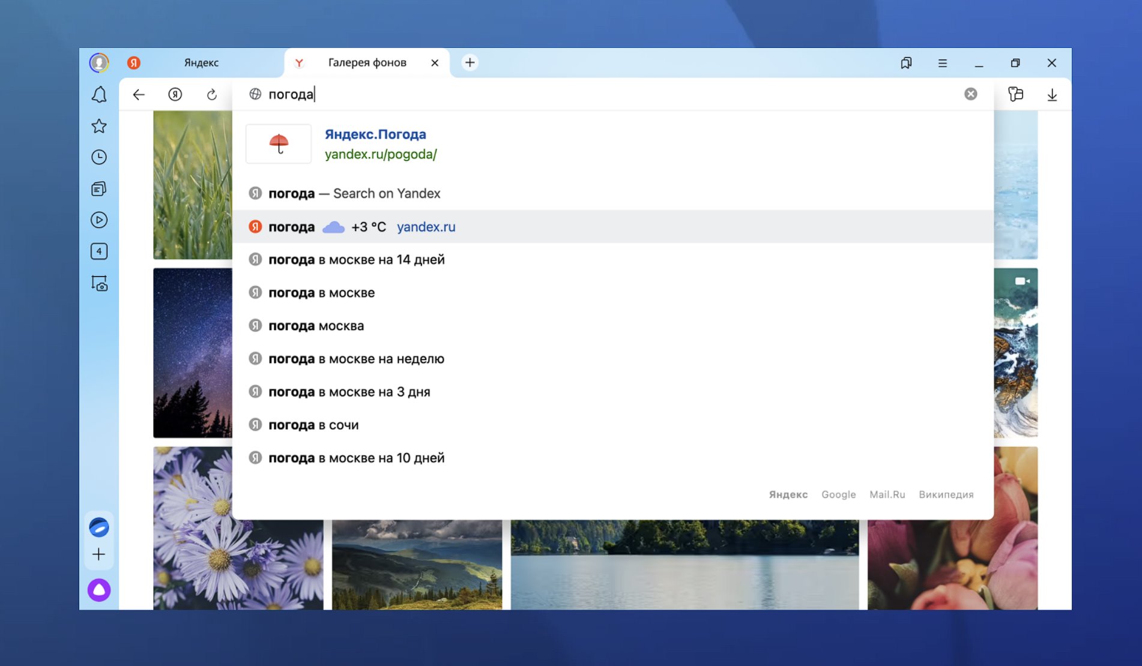1142x666 pixels.
Task: Click the reload page icon
Action: [x=211, y=95]
